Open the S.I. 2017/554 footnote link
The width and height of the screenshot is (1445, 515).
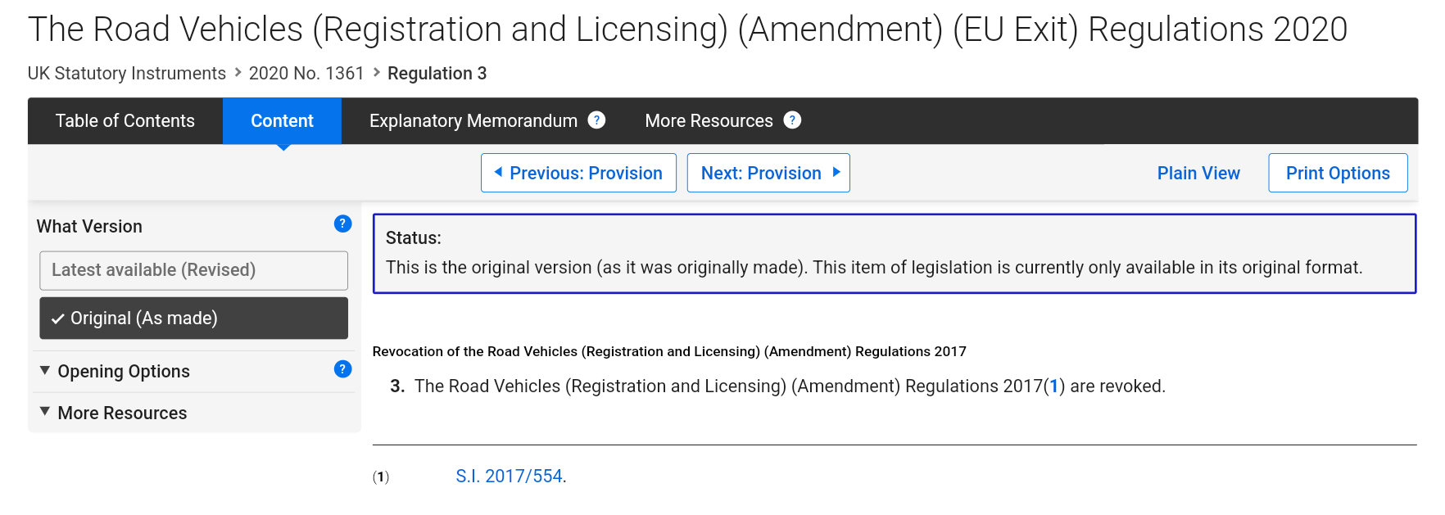tap(509, 476)
